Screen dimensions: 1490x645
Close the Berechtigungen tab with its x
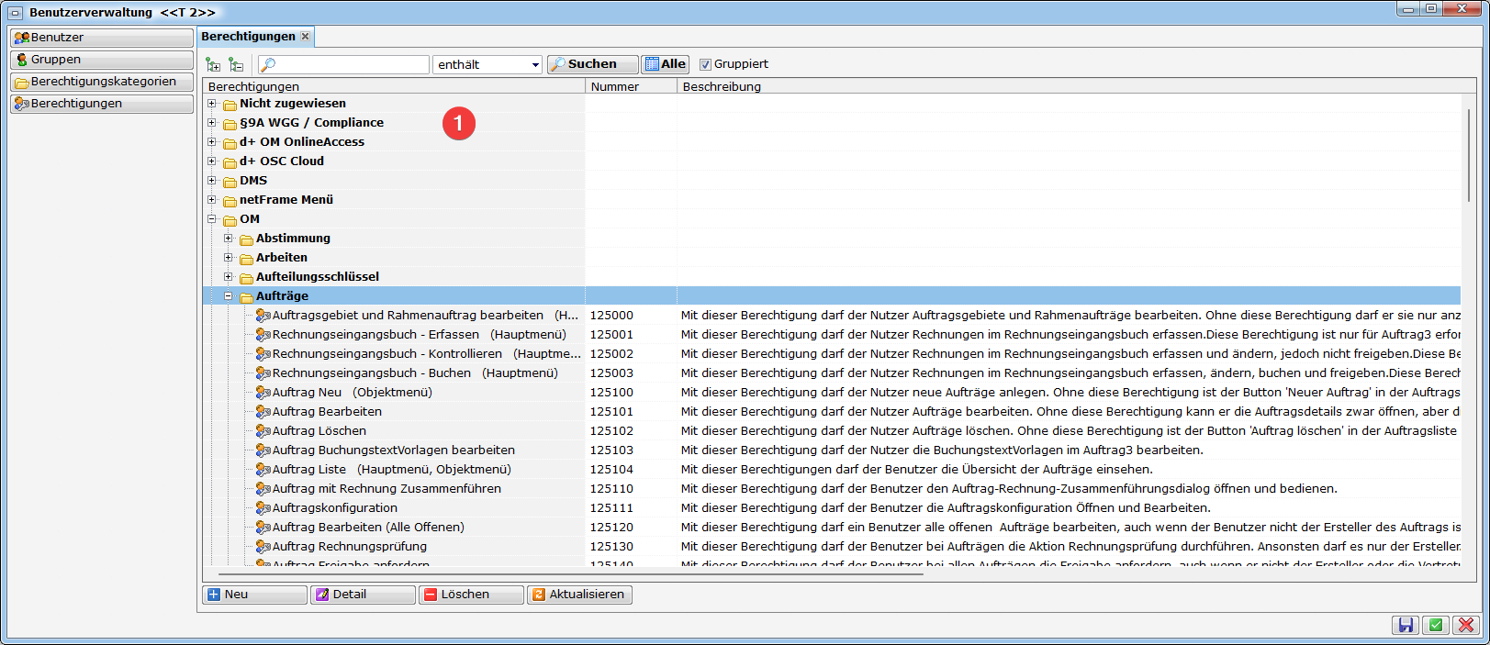(306, 37)
